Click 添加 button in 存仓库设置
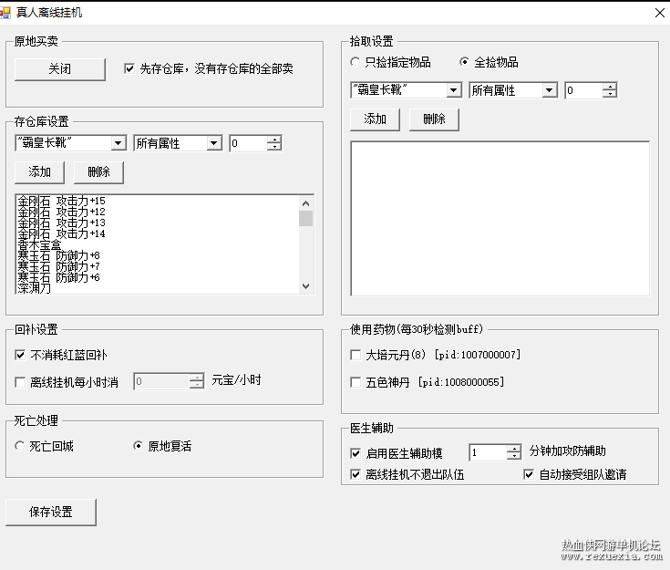The width and height of the screenshot is (670, 570). click(40, 172)
